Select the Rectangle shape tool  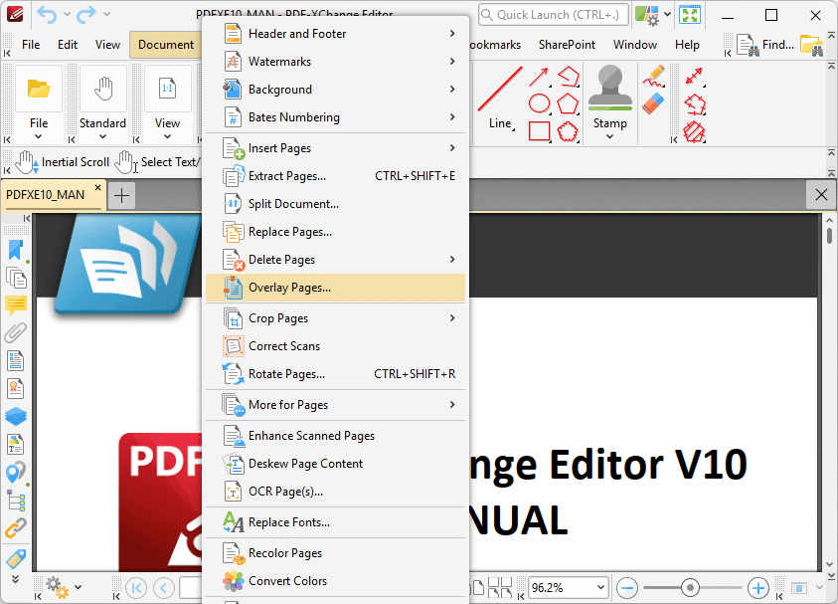(539, 131)
